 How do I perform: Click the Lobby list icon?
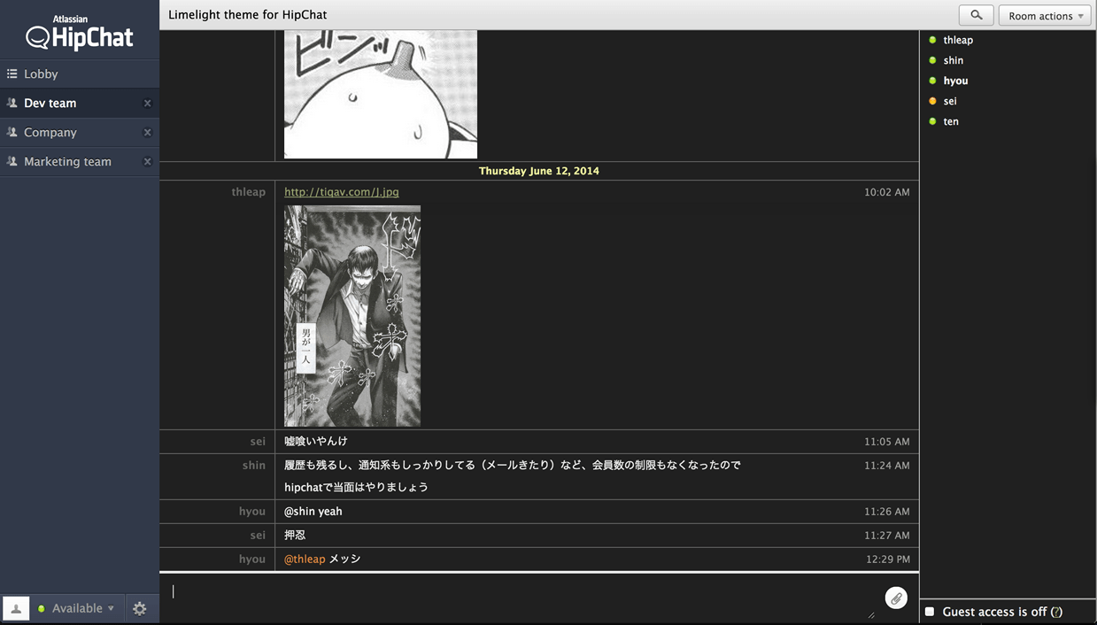11,73
